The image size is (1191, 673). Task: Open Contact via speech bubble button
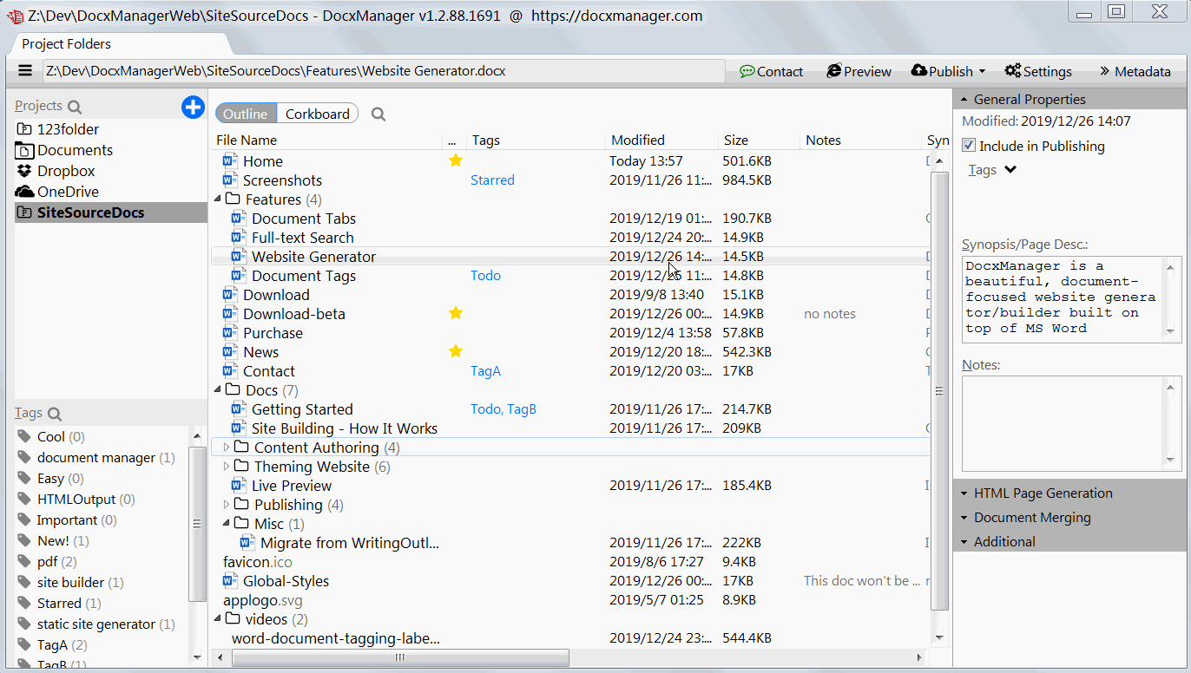tap(771, 71)
